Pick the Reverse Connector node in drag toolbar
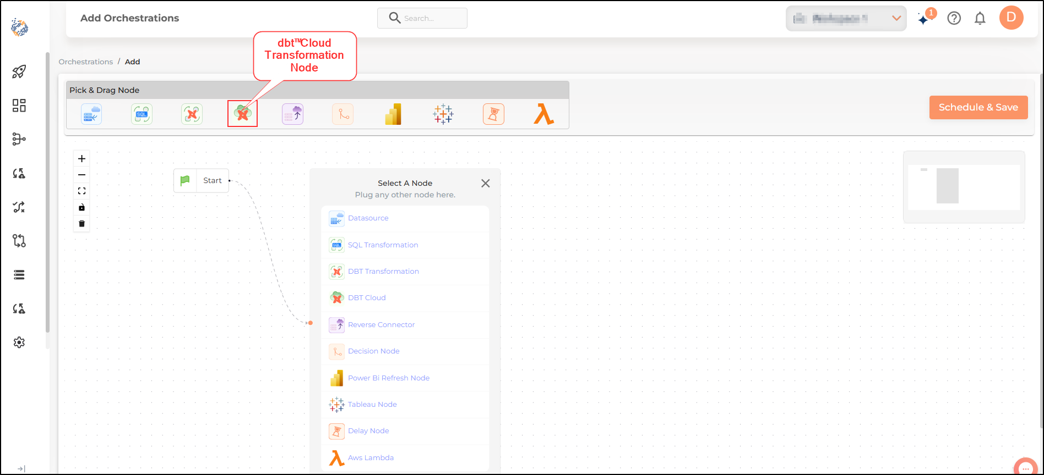 pos(292,114)
